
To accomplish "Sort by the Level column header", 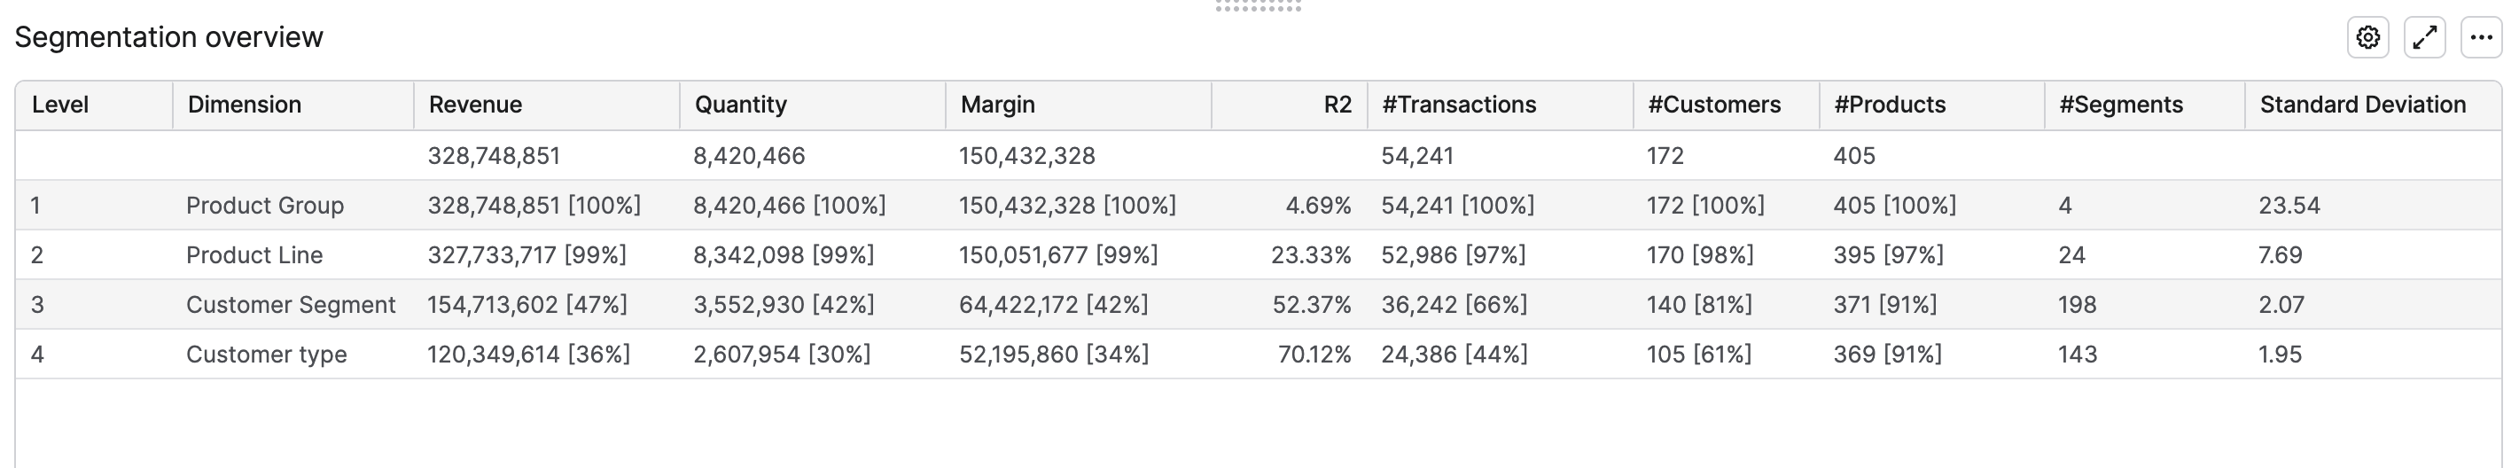I will 60,105.
